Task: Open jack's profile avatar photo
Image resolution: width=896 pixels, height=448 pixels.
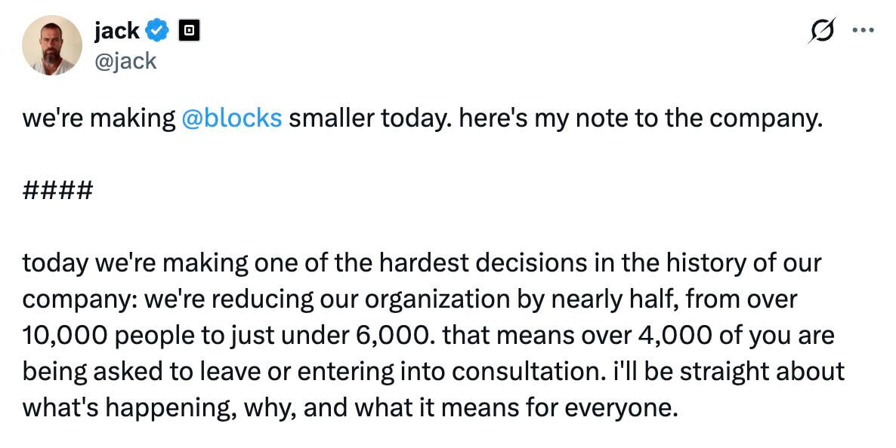Action: click(51, 45)
